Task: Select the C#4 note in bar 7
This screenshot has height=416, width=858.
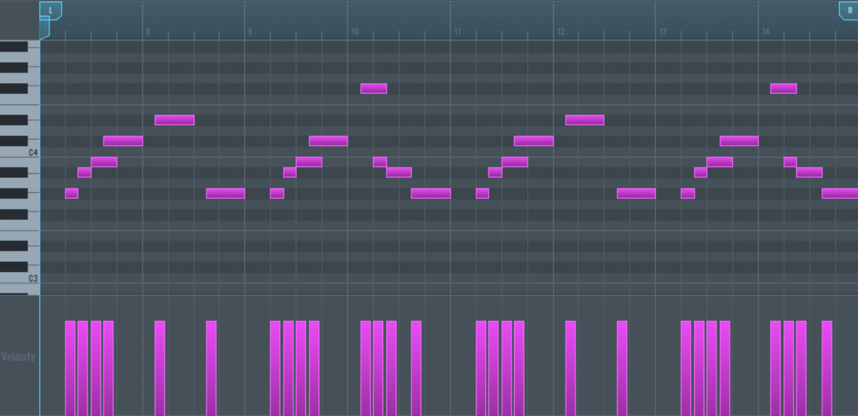Action: tap(123, 141)
